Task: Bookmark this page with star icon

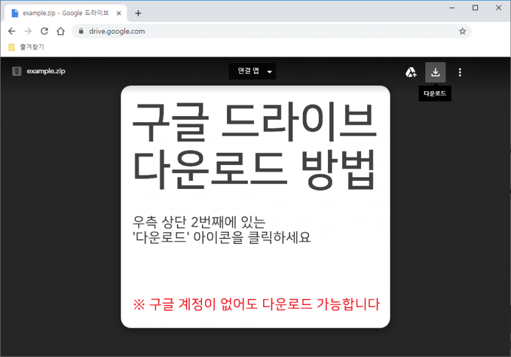Action: [462, 31]
